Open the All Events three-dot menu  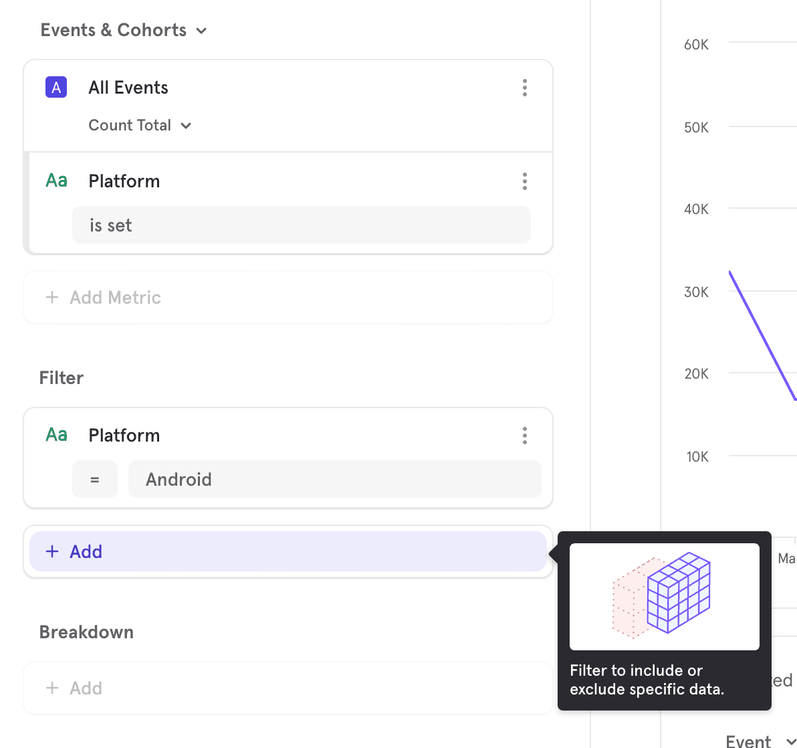coord(525,88)
